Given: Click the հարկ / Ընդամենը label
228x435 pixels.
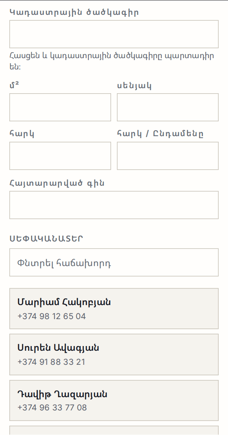Looking at the screenshot, I should [x=161, y=134].
